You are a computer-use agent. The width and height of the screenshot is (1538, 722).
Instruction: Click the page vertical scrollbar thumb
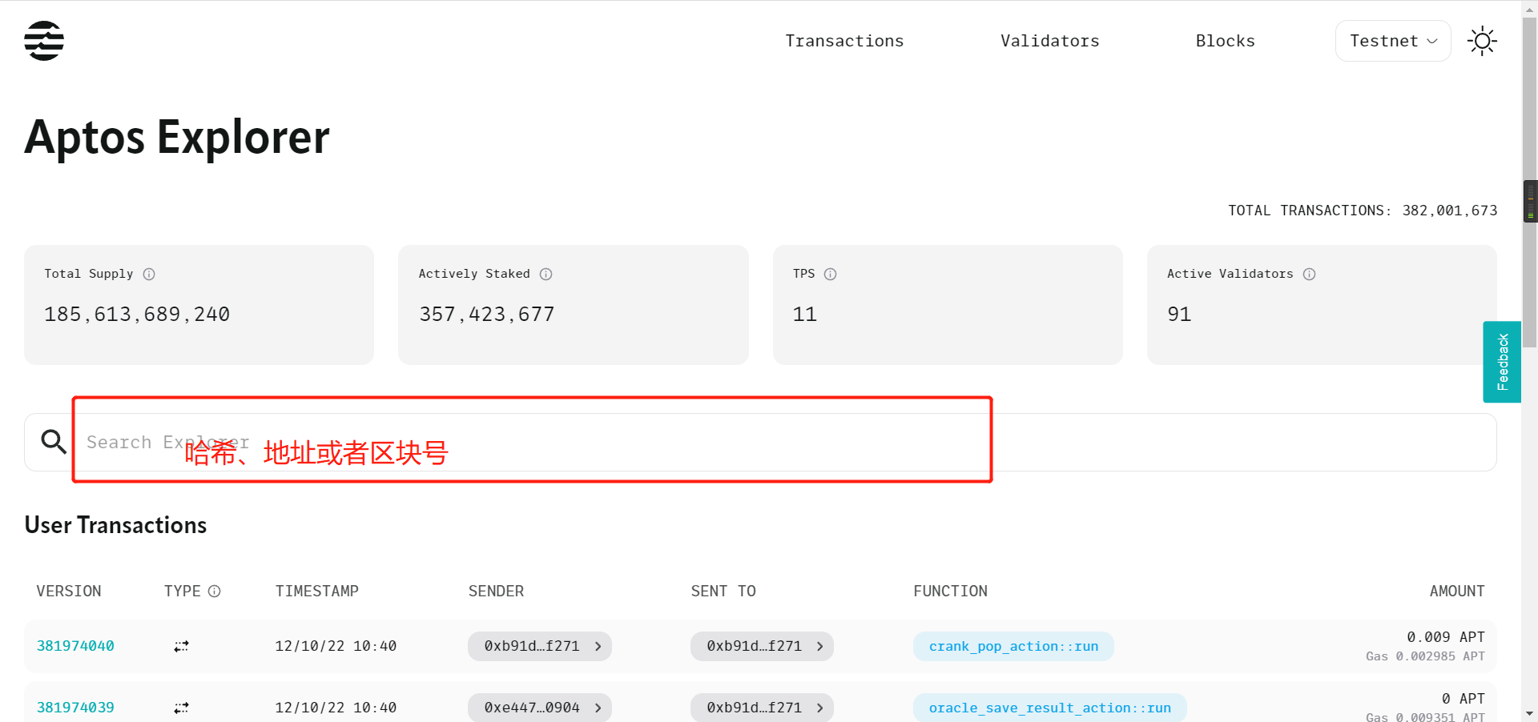pos(1530,184)
